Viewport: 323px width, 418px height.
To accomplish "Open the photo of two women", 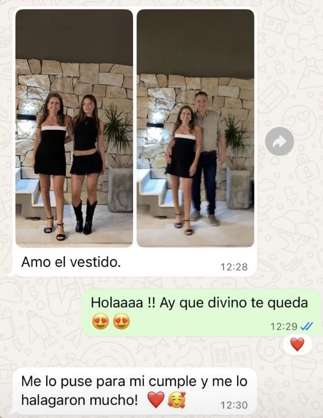I will [74, 128].
